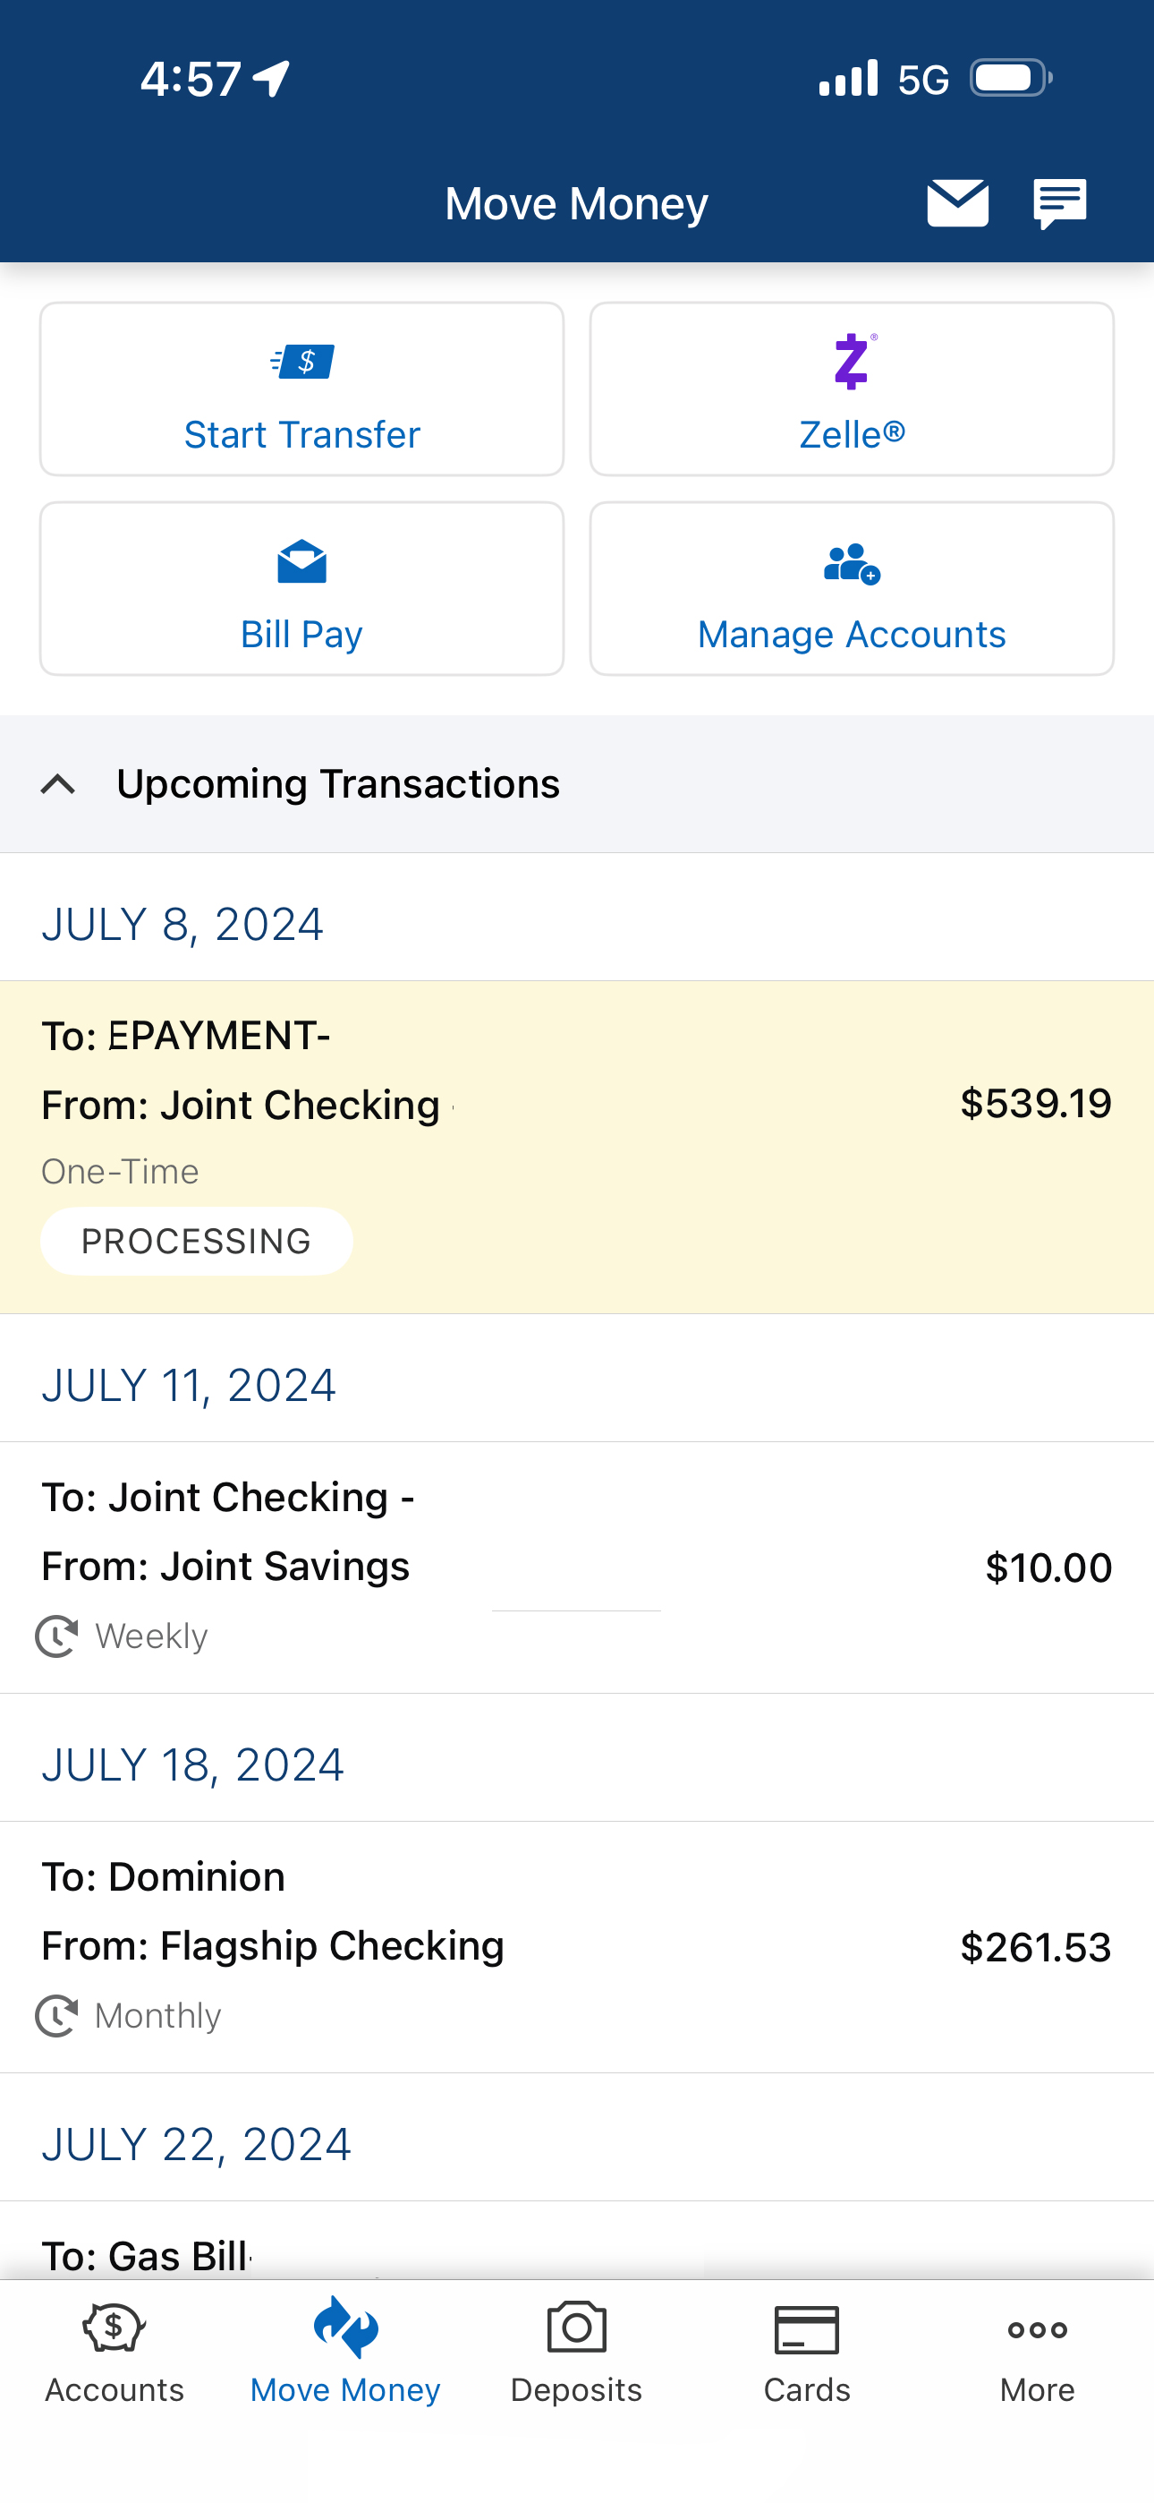The height and width of the screenshot is (2503, 1154).
Task: Open the $10.00 Joint Savings weekly transfer
Action: point(577,1568)
